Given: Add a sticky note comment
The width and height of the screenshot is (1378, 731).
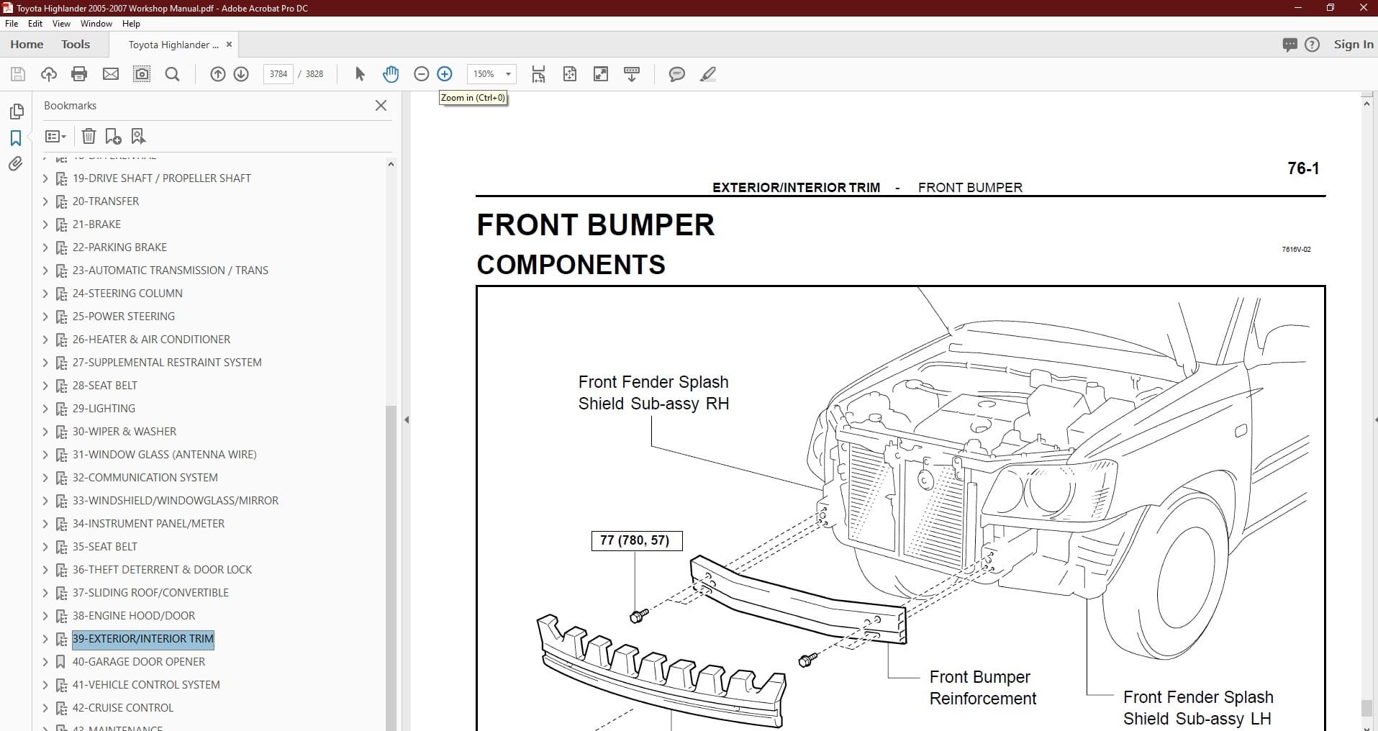Looking at the screenshot, I should 677,74.
